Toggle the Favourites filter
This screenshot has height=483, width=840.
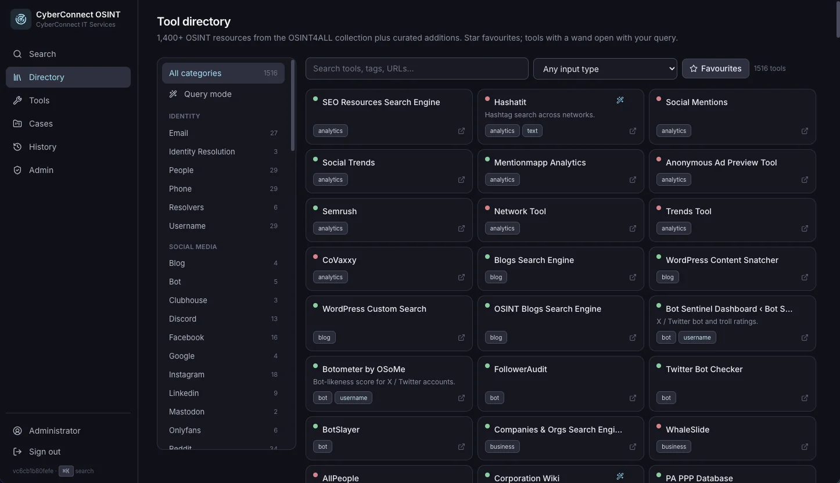715,69
